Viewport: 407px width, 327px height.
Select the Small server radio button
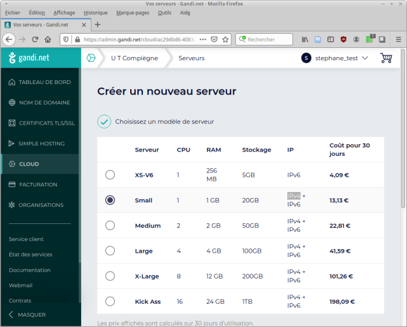point(110,200)
